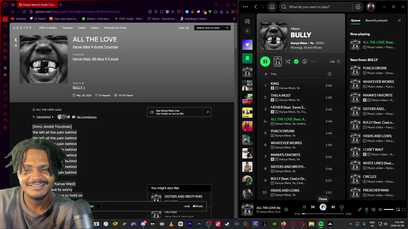Open Connect to a device in Spotify

[373, 210]
